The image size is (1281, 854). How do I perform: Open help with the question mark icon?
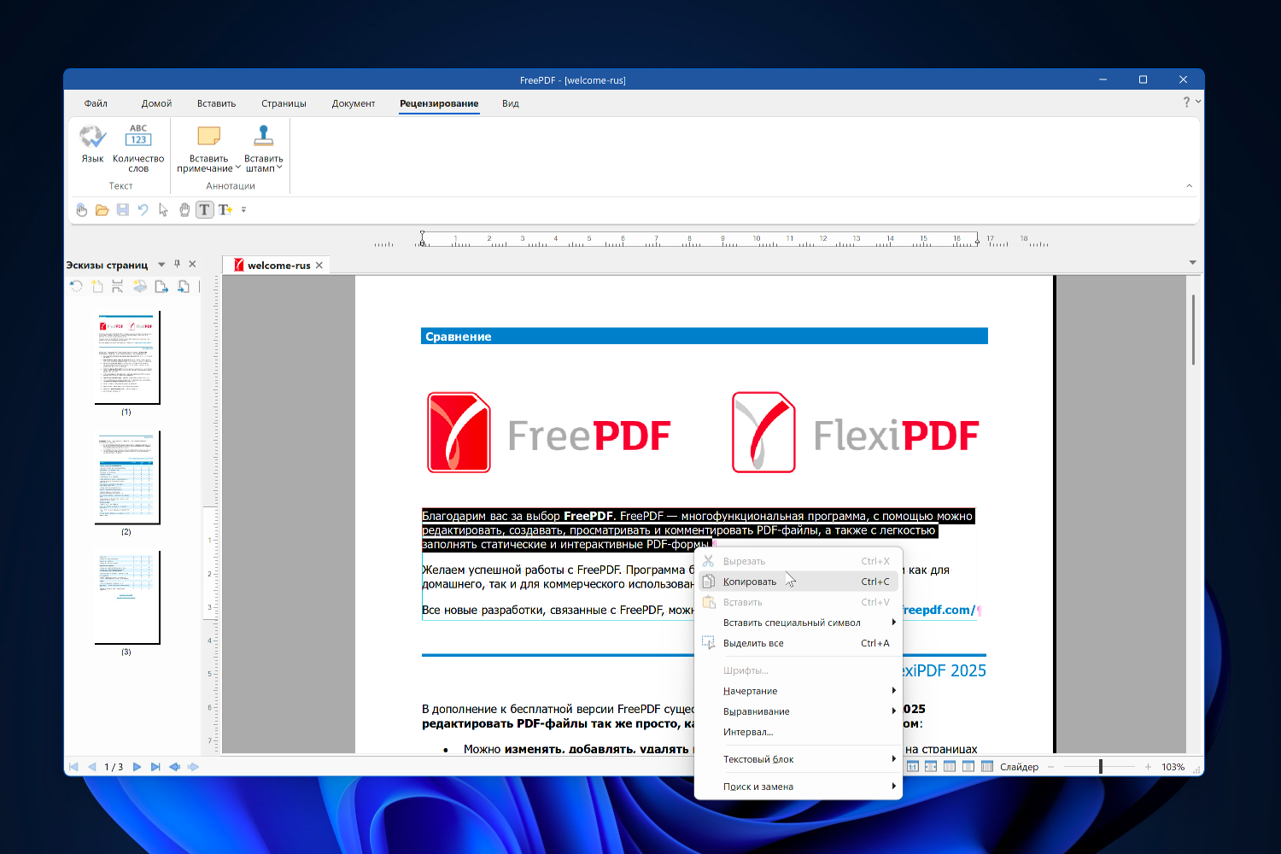[x=1186, y=102]
